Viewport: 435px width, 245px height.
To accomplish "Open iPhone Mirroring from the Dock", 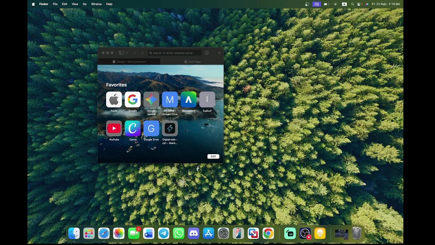I will [239, 233].
